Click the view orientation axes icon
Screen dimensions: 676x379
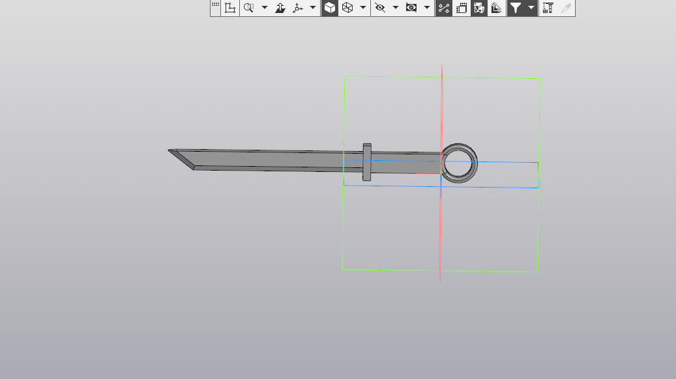point(298,8)
